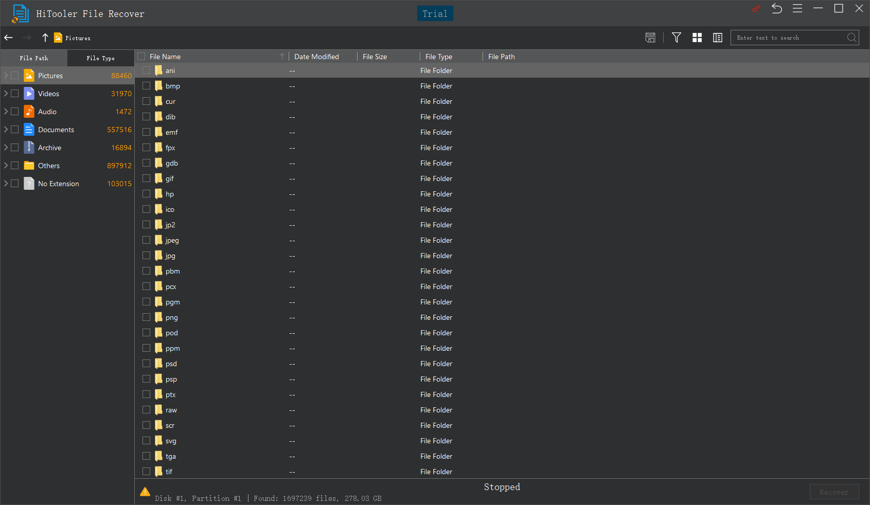Switch to the File Path tab
The image size is (870, 505).
coord(33,58)
